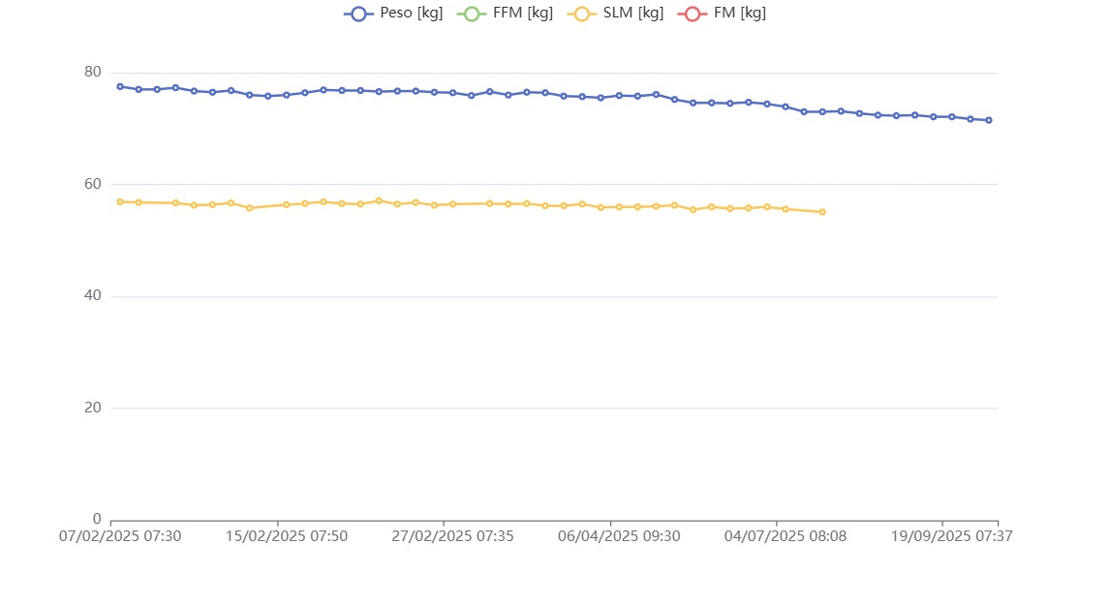Screen dimensions: 1109x605
Task: Click the x-axis label 19/09/2025 07:37
Action: 952,535
